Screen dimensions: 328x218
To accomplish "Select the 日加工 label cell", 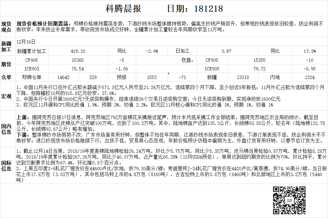I will click(182, 51).
